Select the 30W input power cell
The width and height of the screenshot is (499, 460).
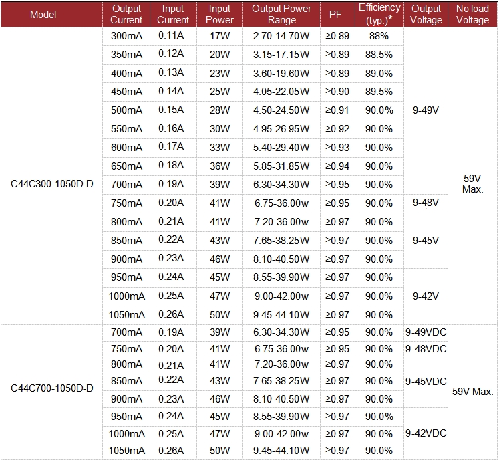click(220, 129)
